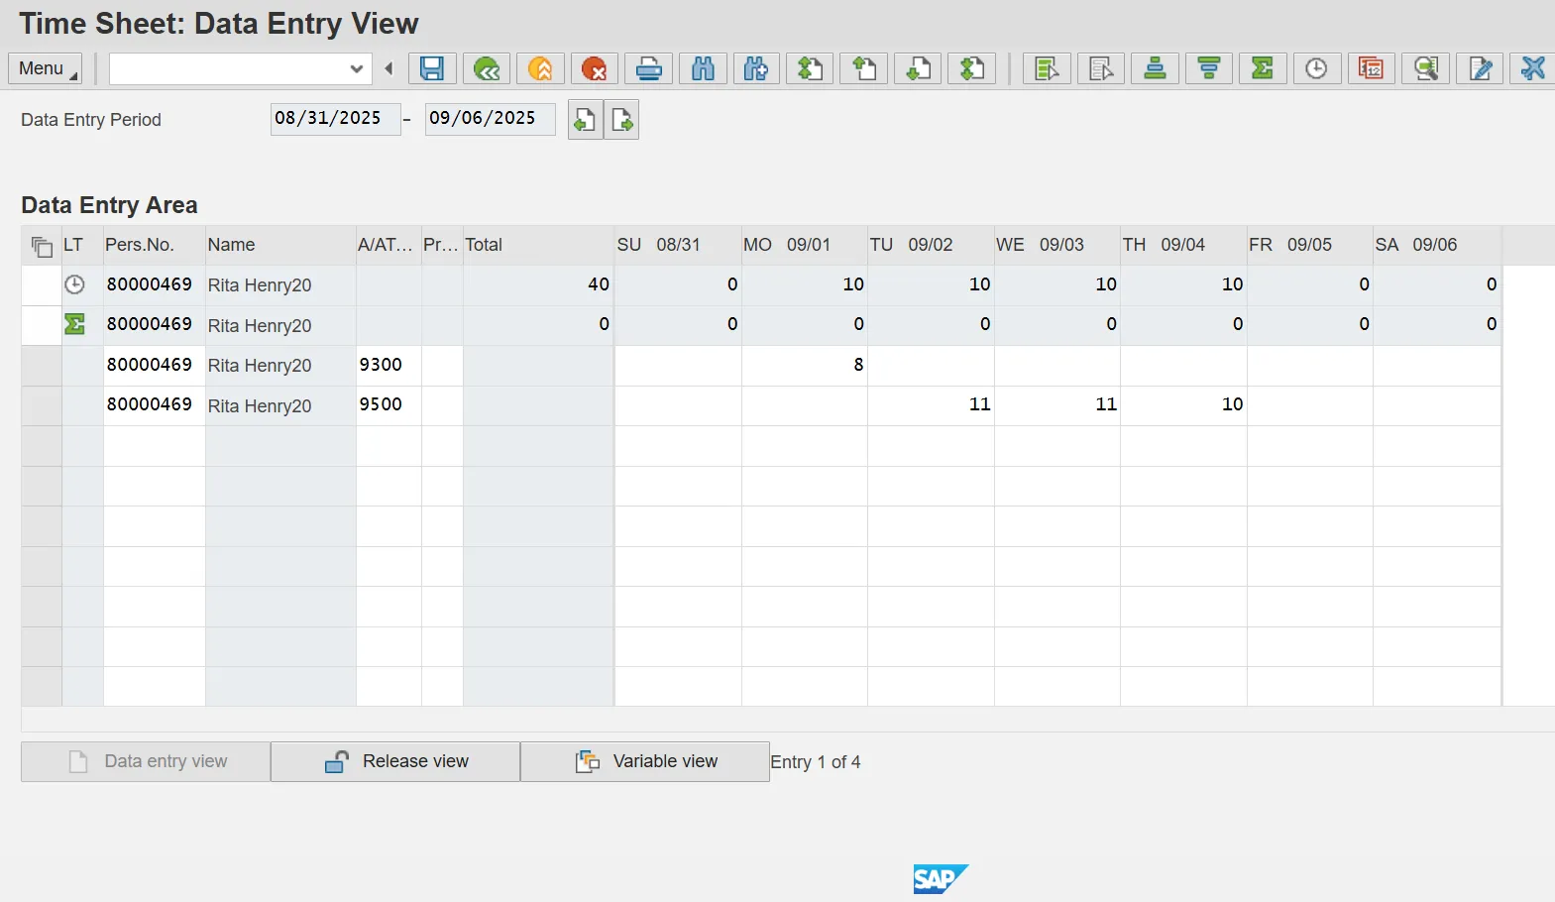This screenshot has height=902, width=1555.
Task: Click the orange Exit icon
Action: pyautogui.click(x=540, y=68)
